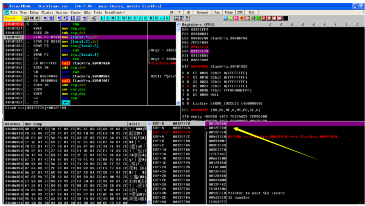Open the Options menu

[x=62, y=12]
